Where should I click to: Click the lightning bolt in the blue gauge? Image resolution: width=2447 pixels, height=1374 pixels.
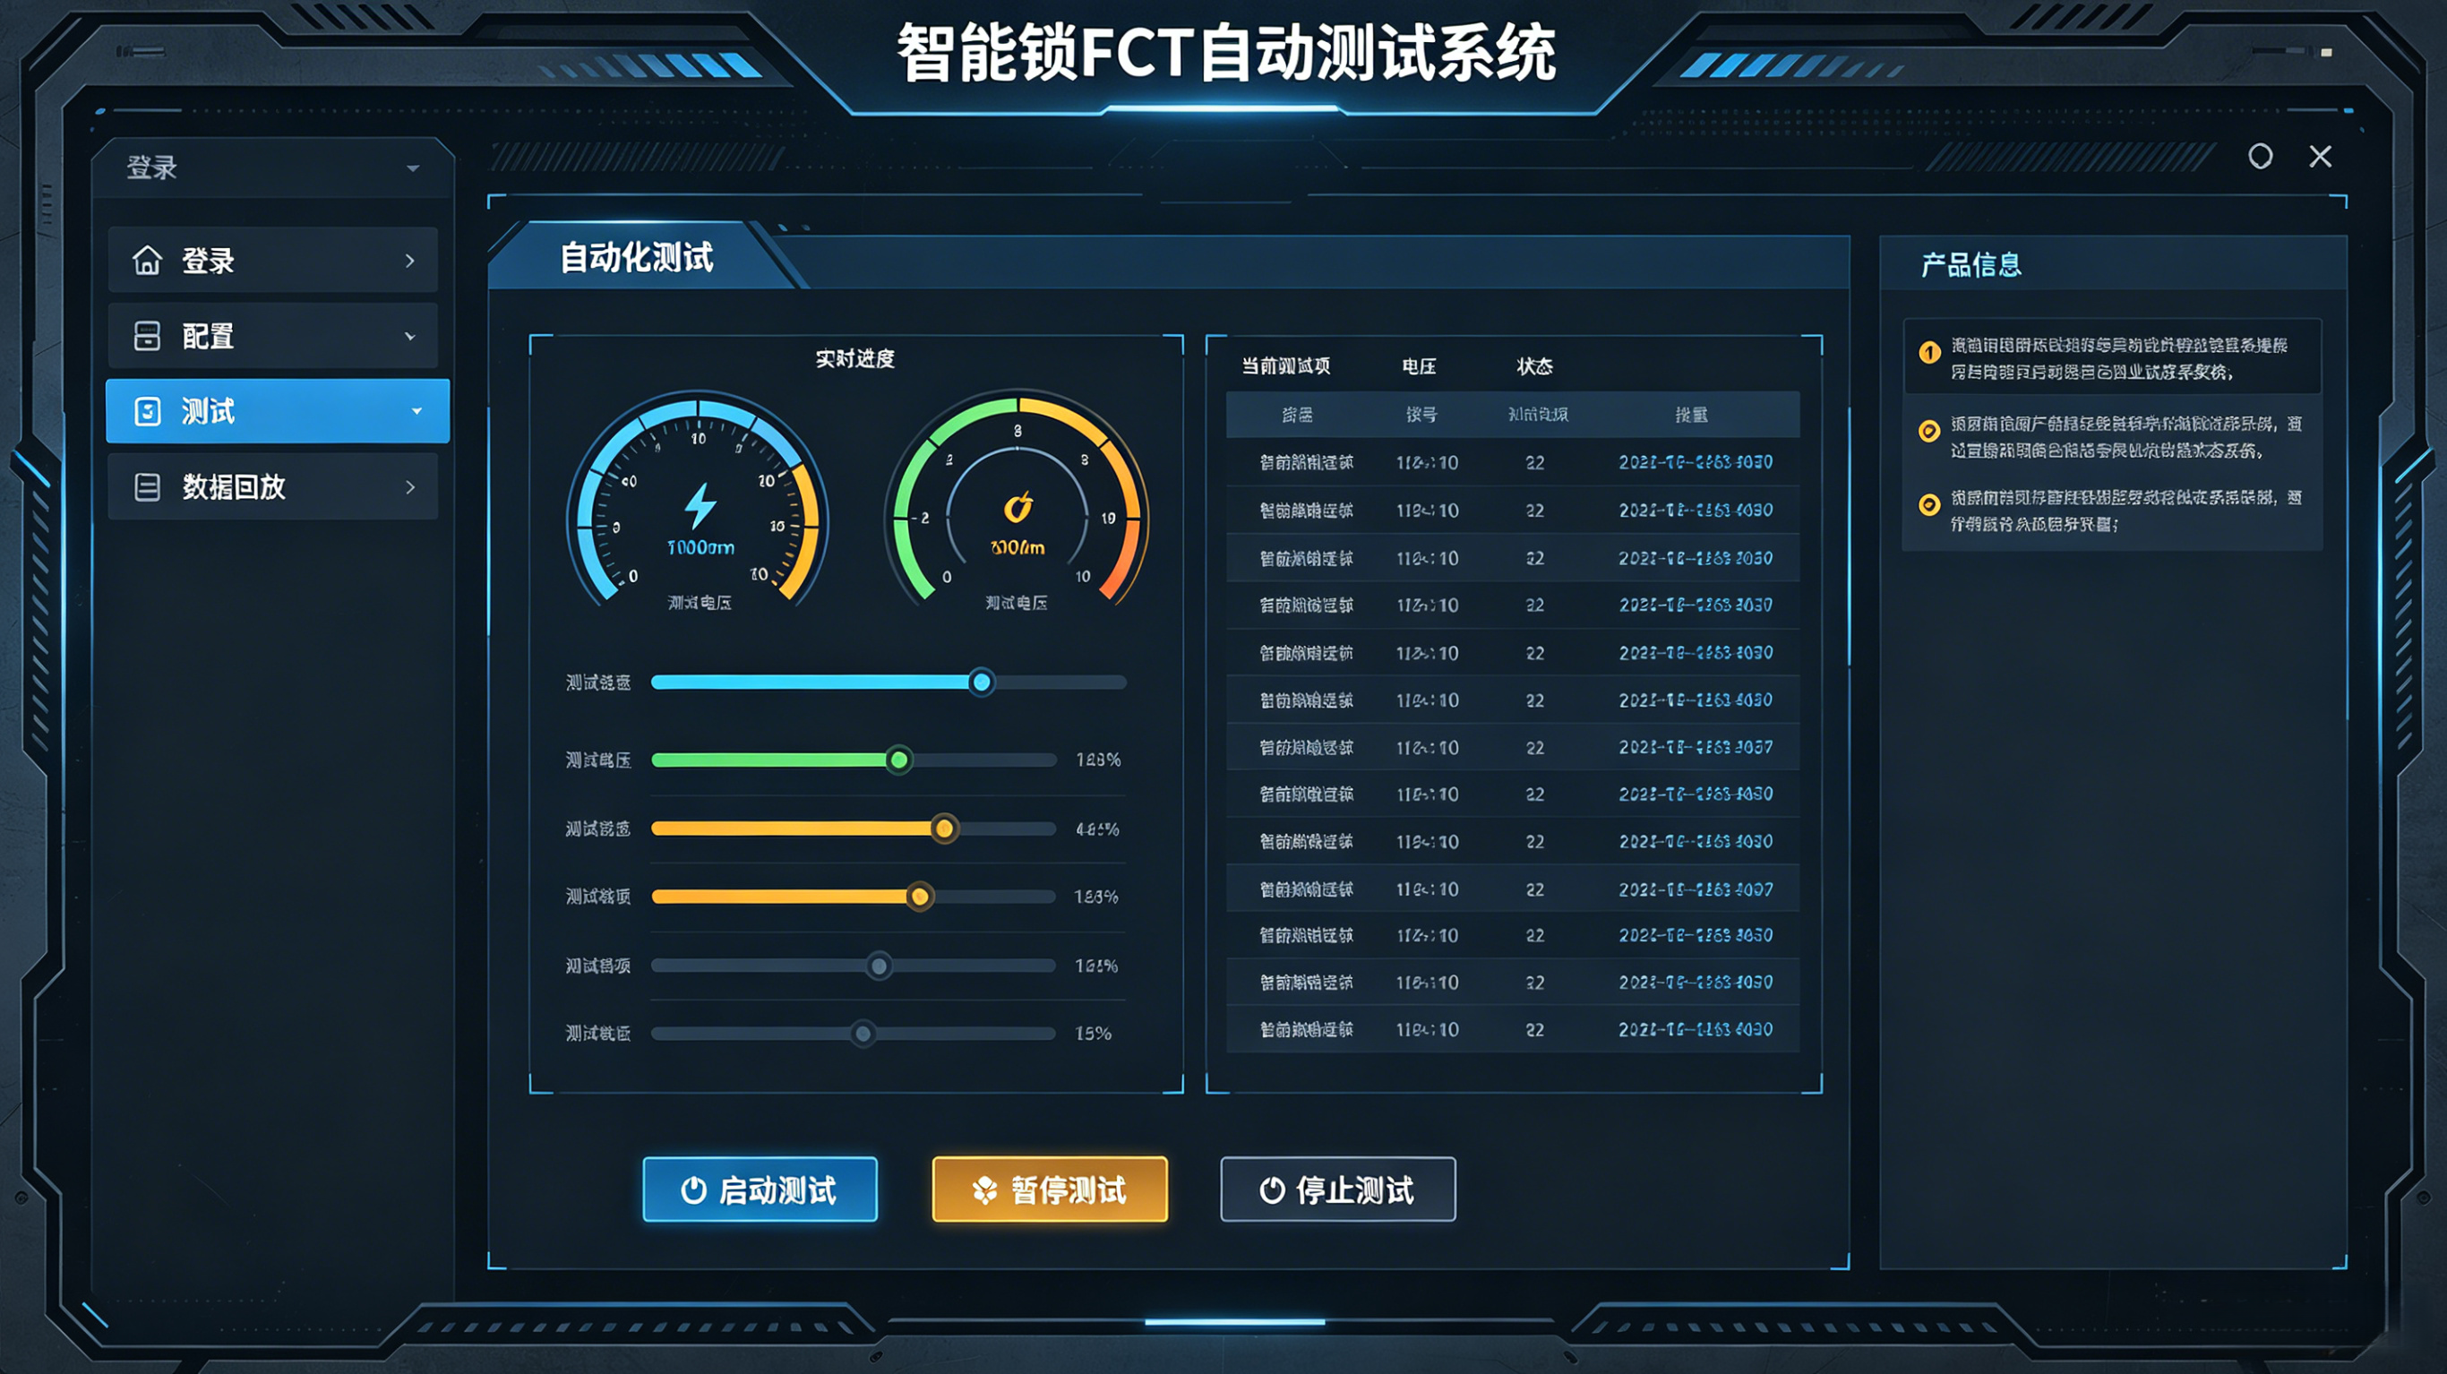tap(700, 505)
